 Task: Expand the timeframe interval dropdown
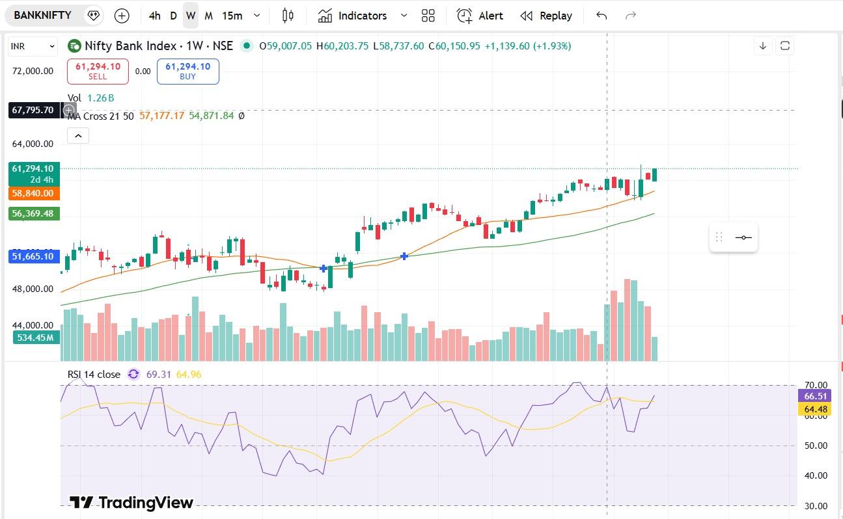pos(256,16)
